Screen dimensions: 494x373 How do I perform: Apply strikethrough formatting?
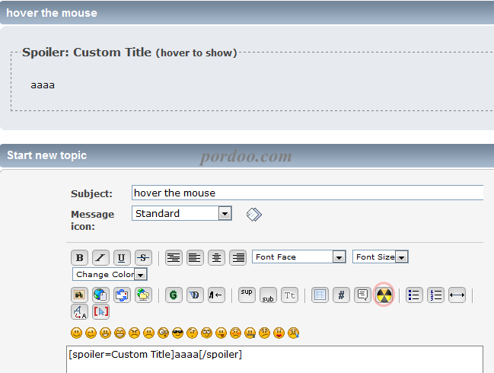[x=143, y=258]
